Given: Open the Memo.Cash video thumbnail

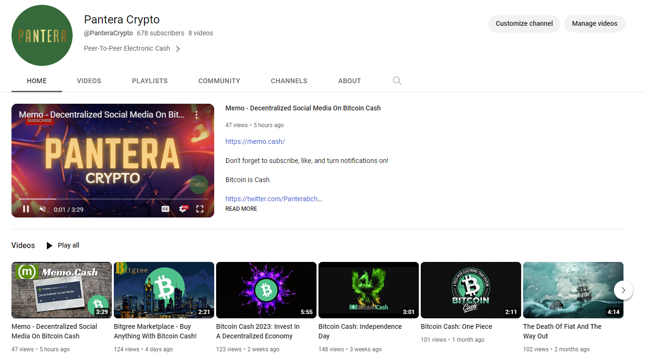Looking at the screenshot, I should 62,290.
